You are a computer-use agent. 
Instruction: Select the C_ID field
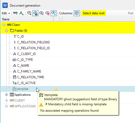tap(20, 37)
